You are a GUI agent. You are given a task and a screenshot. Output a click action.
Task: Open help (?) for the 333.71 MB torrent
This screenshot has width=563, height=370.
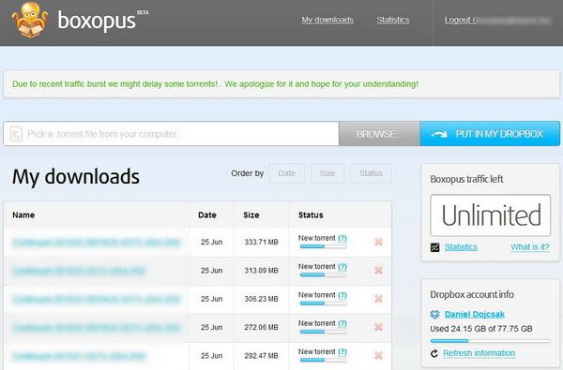pos(342,238)
